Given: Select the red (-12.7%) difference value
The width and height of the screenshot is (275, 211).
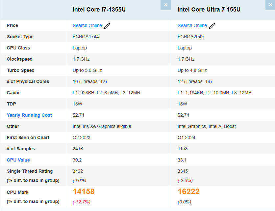Looking at the screenshot, I should 81,202.
